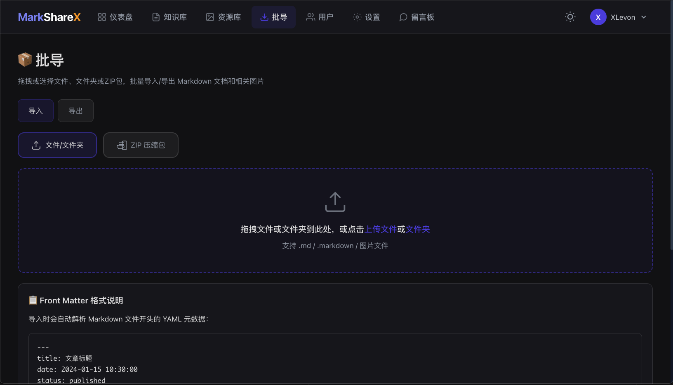This screenshot has height=385, width=673.
Task: Select ZIP 压缩包 upload mode
Action: [x=141, y=145]
